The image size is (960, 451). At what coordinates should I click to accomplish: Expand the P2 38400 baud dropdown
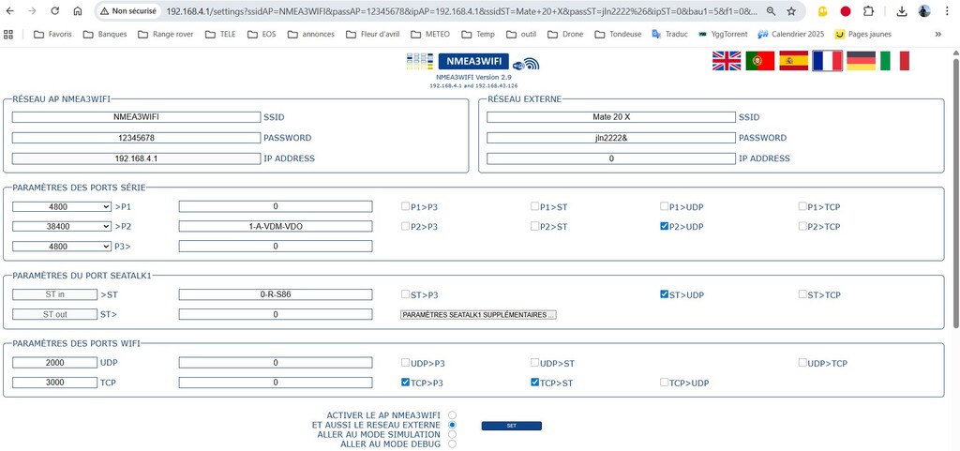[x=62, y=226]
